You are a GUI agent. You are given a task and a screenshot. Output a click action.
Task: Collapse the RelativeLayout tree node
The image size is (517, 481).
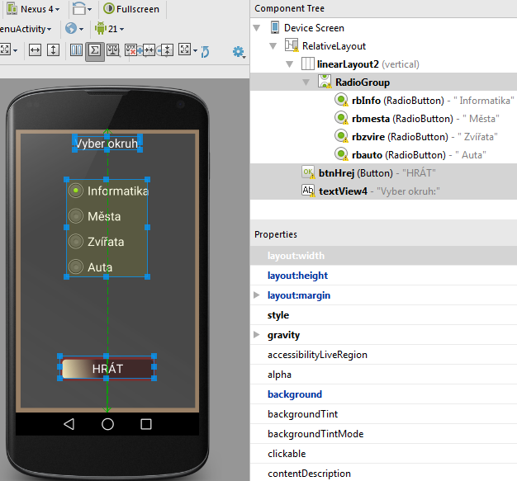point(273,46)
